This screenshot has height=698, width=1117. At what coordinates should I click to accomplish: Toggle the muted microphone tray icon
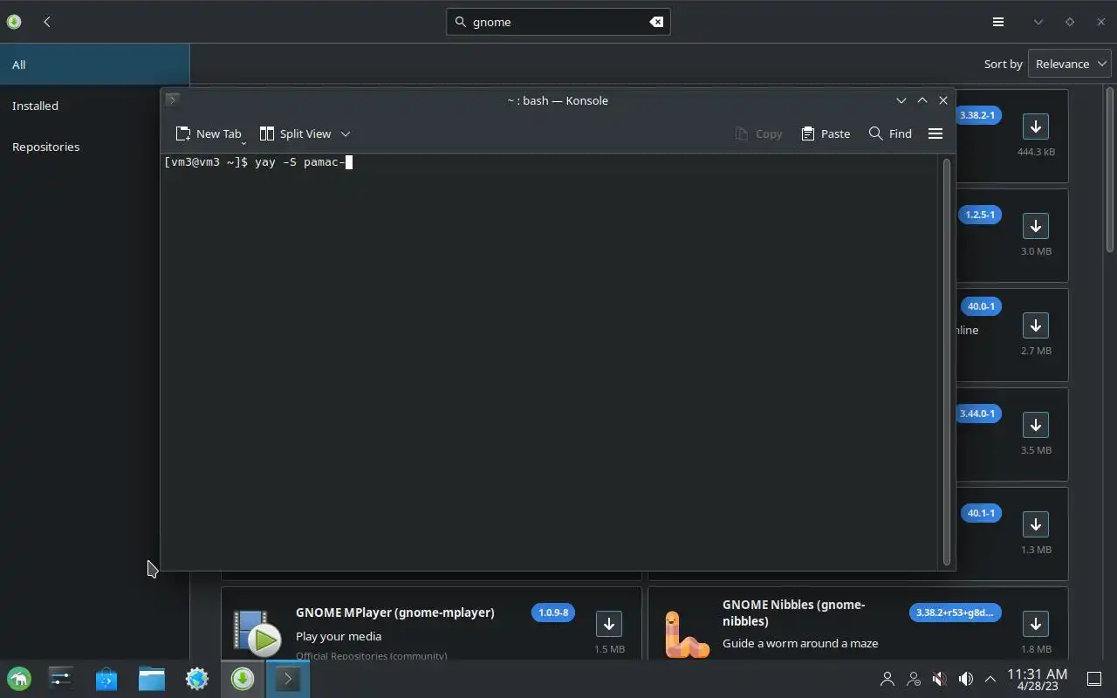[x=939, y=678]
